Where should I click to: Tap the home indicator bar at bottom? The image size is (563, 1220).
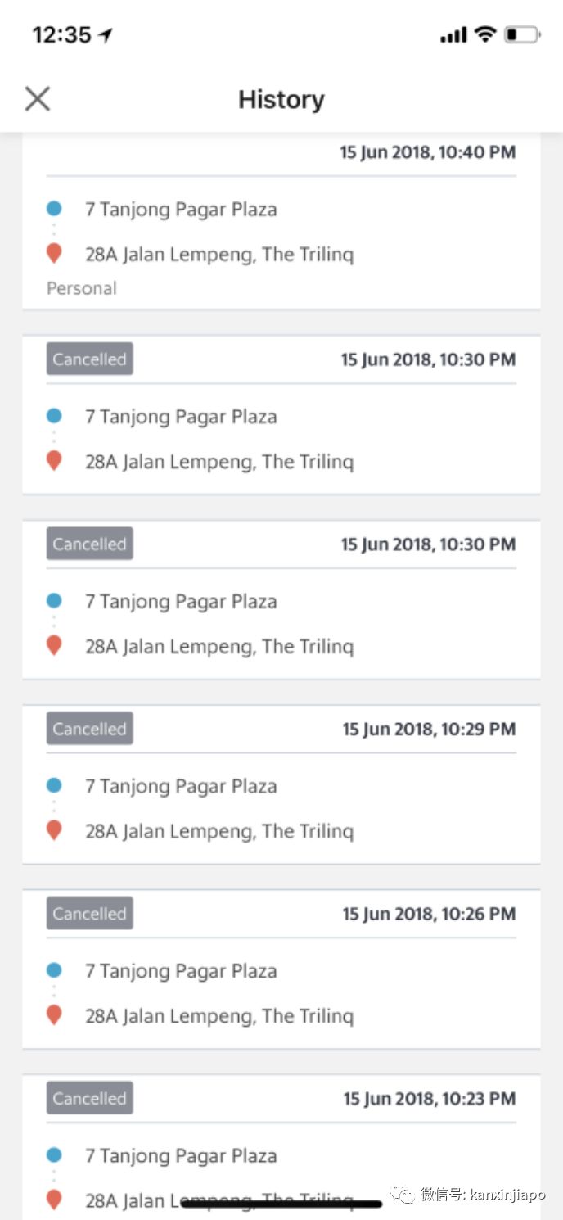[281, 1204]
